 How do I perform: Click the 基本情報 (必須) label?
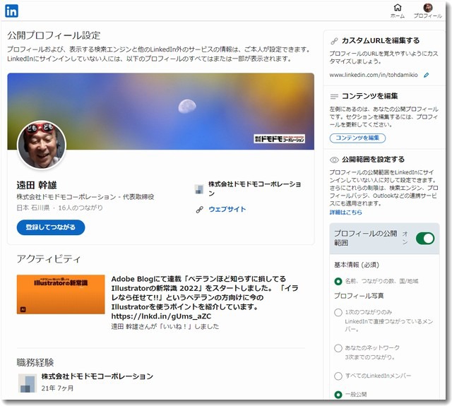click(356, 265)
